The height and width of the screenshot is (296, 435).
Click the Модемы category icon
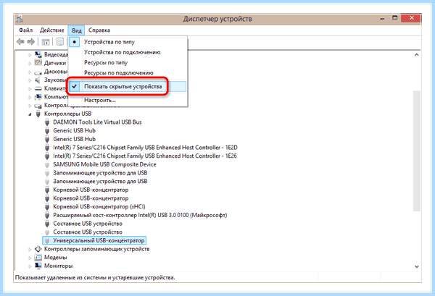point(38,258)
